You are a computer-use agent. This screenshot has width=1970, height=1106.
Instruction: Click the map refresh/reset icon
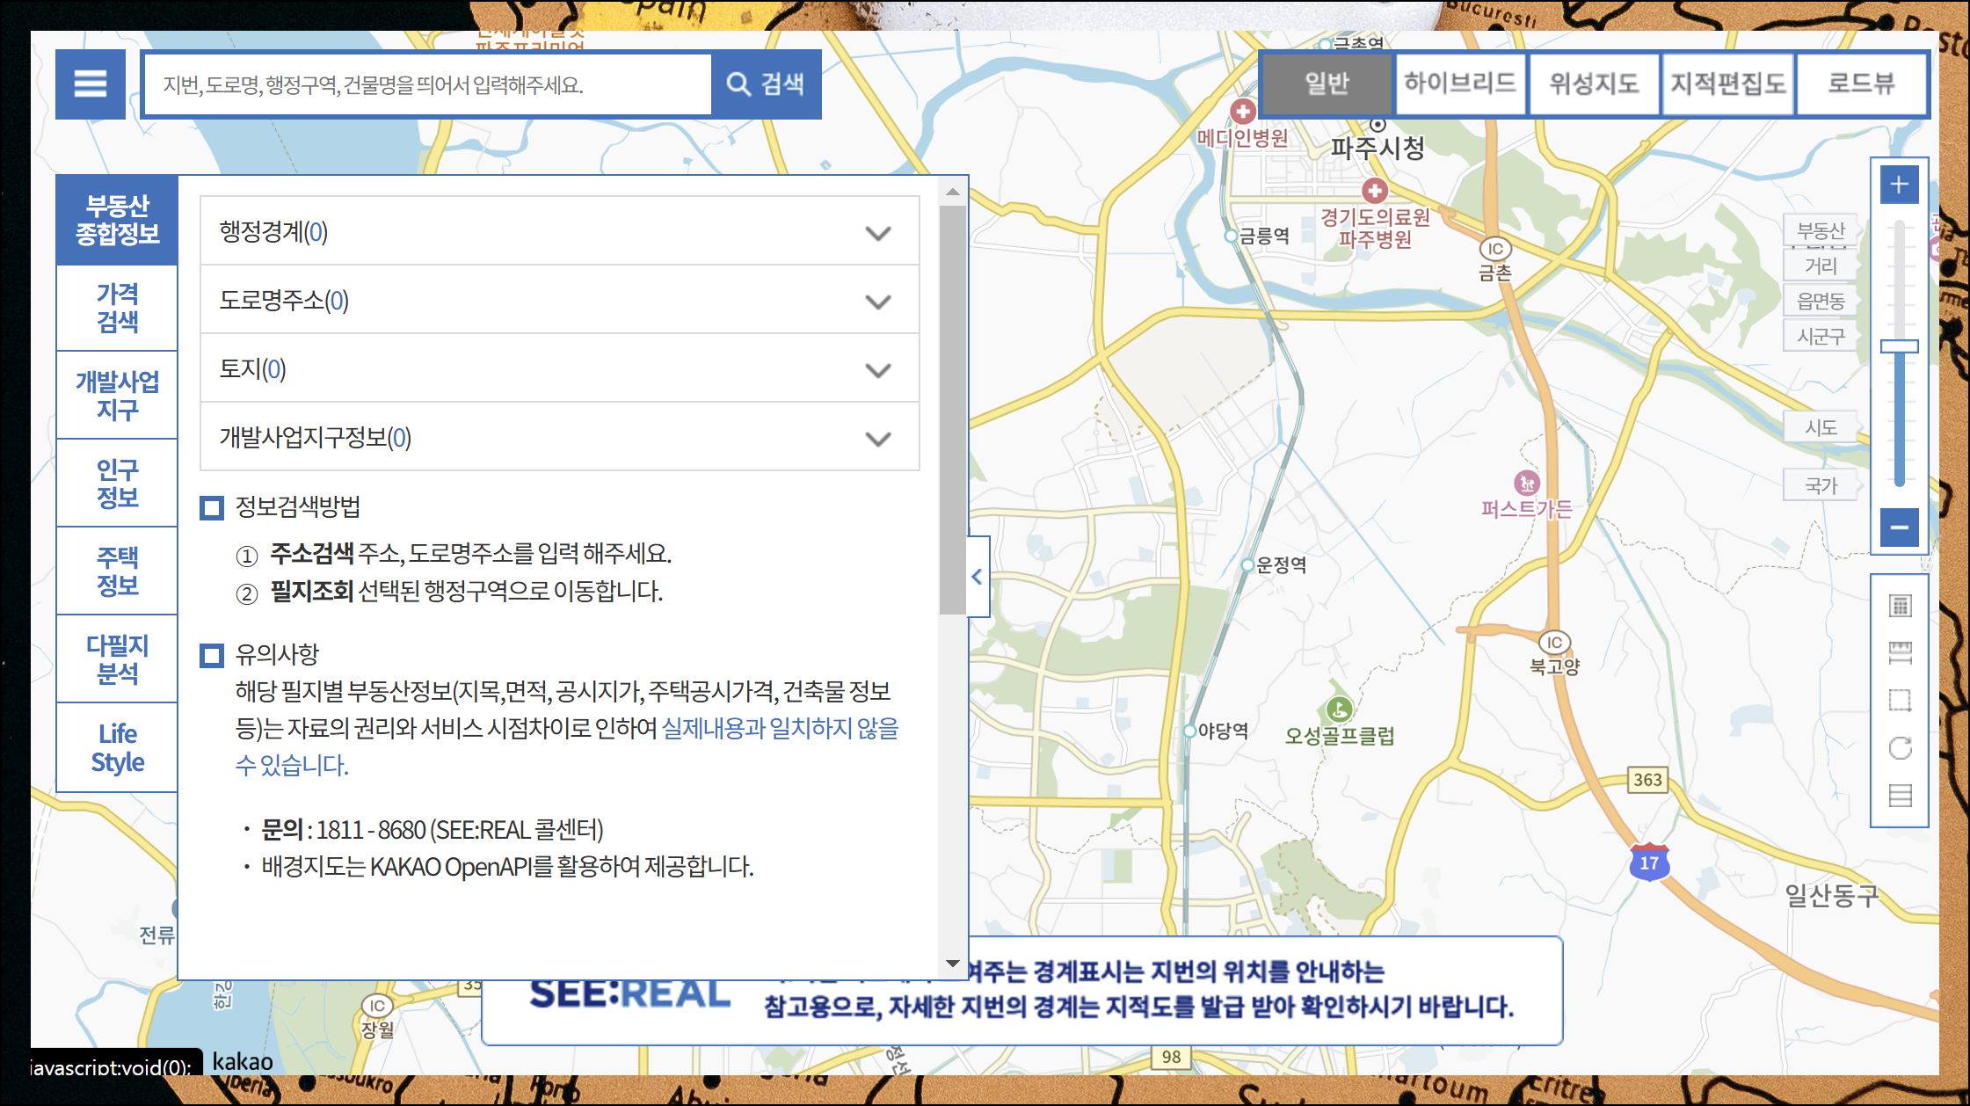point(1900,748)
